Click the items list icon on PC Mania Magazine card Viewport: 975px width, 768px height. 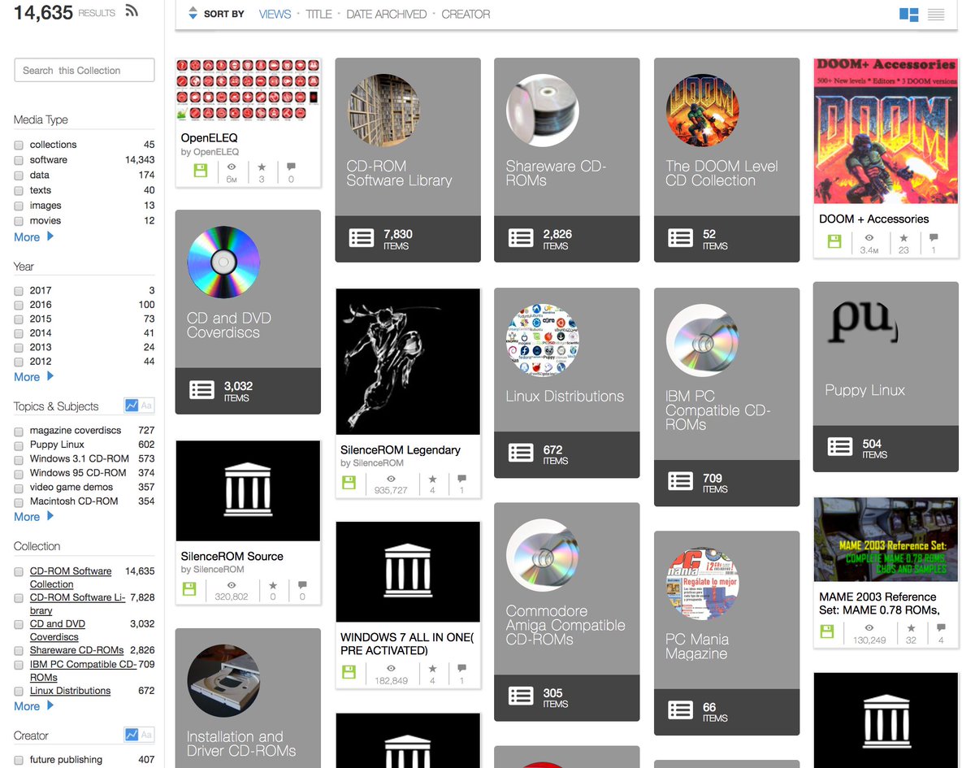pos(680,711)
